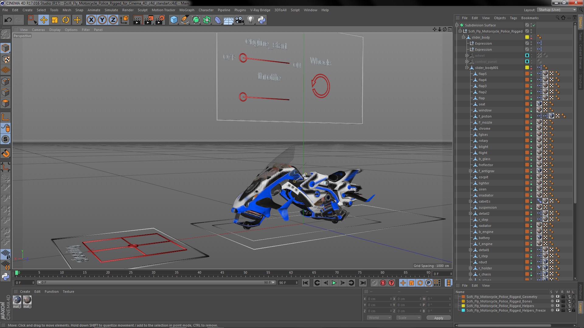
Task: Click orange layer color swatch of seat
Action: [527, 104]
